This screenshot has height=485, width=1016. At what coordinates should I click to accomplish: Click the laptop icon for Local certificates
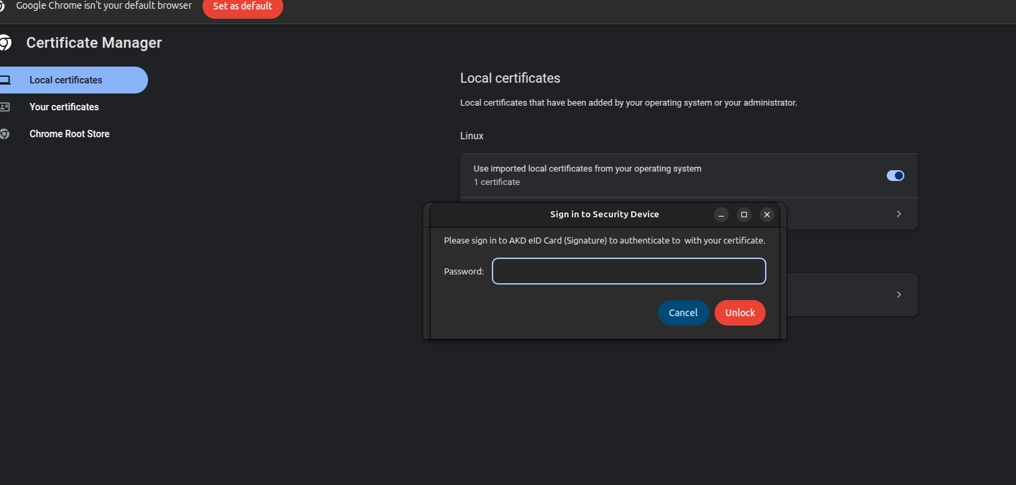(5, 80)
